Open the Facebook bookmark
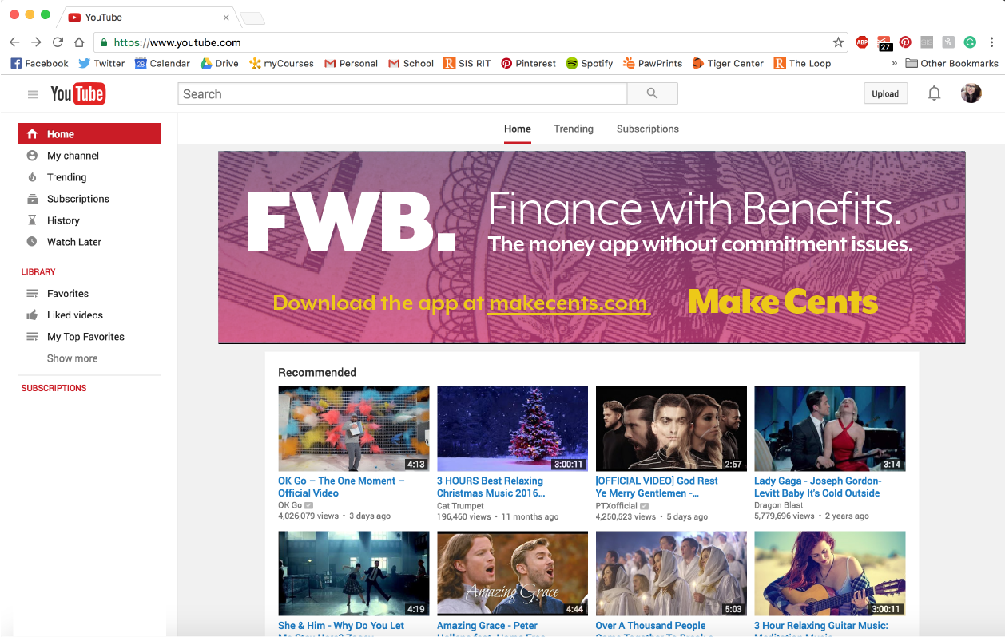This screenshot has height=637, width=1005. [39, 63]
